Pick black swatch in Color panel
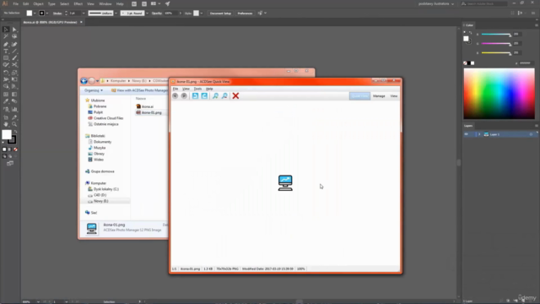The width and height of the screenshot is (540, 304). (469, 63)
